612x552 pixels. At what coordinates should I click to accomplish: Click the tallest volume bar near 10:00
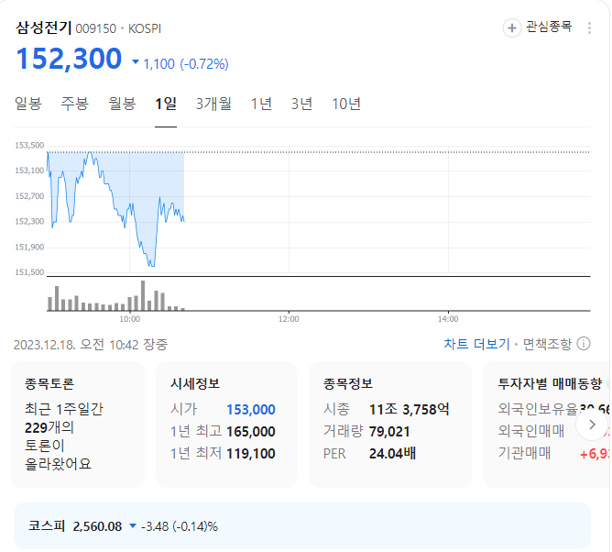(143, 295)
